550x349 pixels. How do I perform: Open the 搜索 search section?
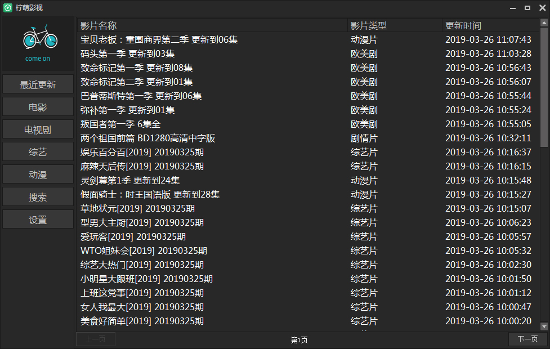click(37, 196)
